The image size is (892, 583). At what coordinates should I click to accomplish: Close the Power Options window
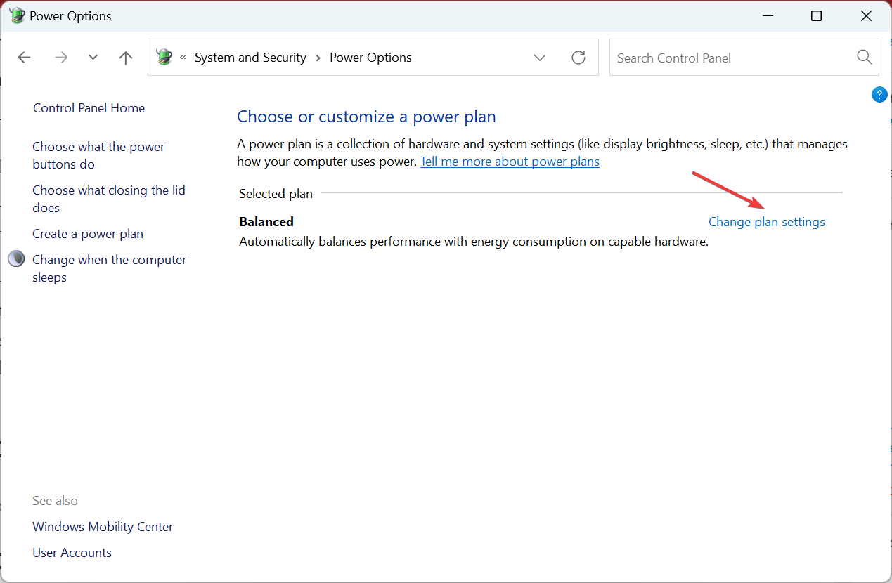[x=866, y=15]
